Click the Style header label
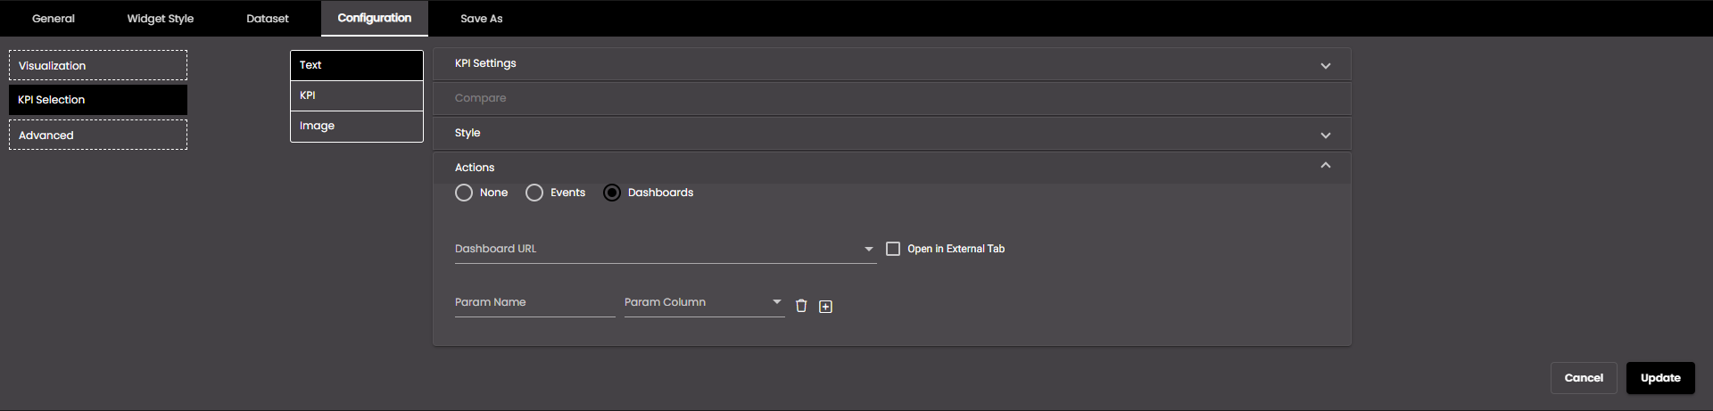This screenshot has height=411, width=1713. (x=468, y=133)
